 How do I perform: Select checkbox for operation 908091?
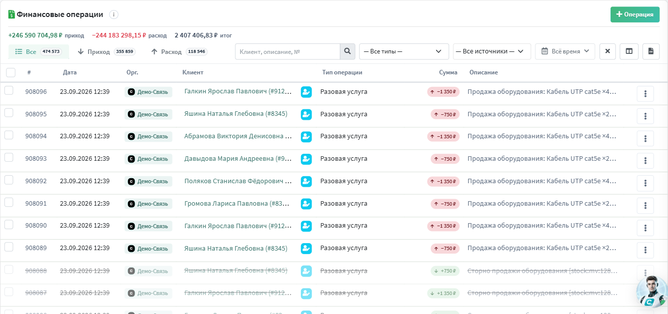tap(8, 202)
